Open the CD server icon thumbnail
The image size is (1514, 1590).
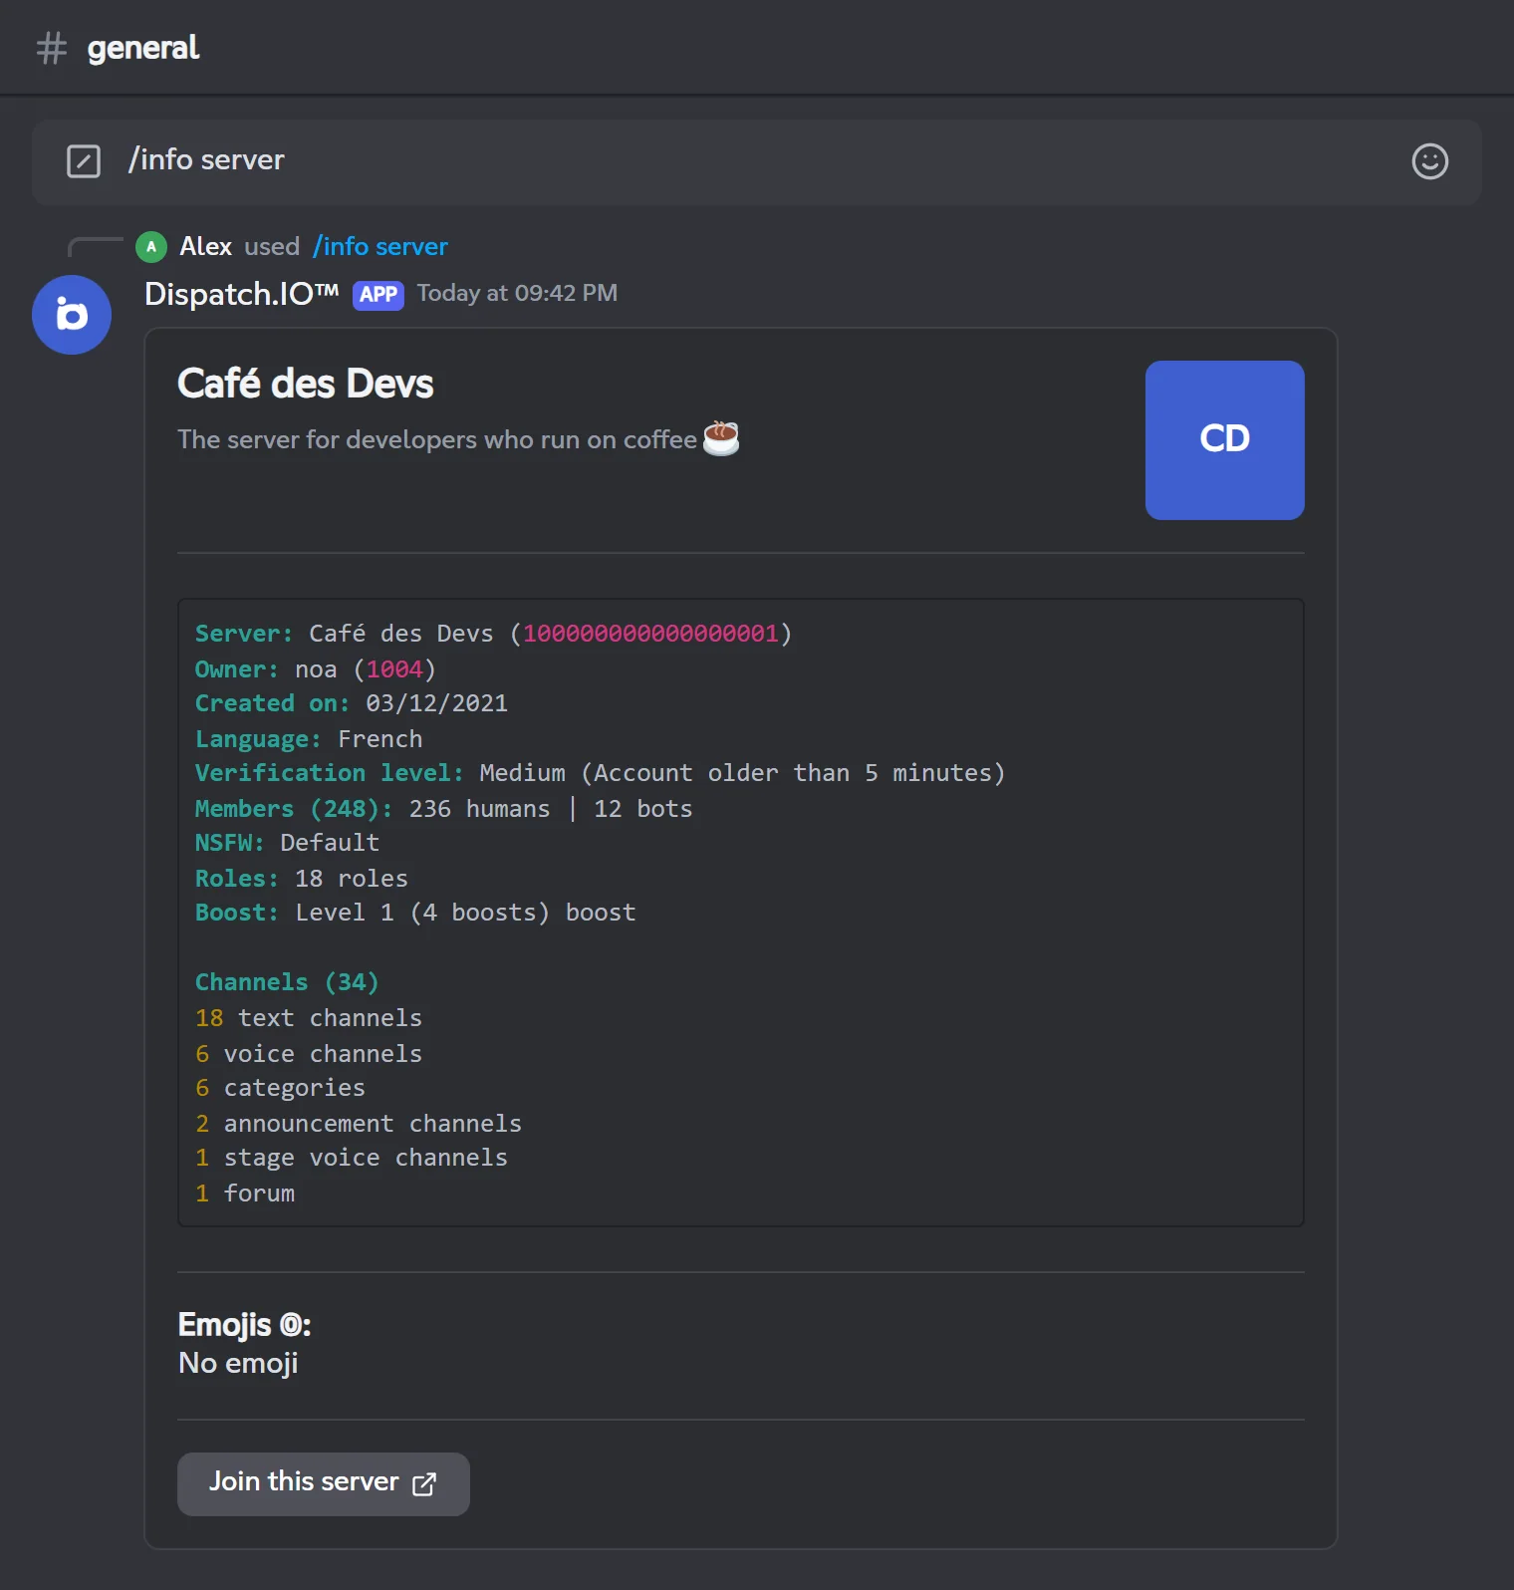pyautogui.click(x=1225, y=440)
